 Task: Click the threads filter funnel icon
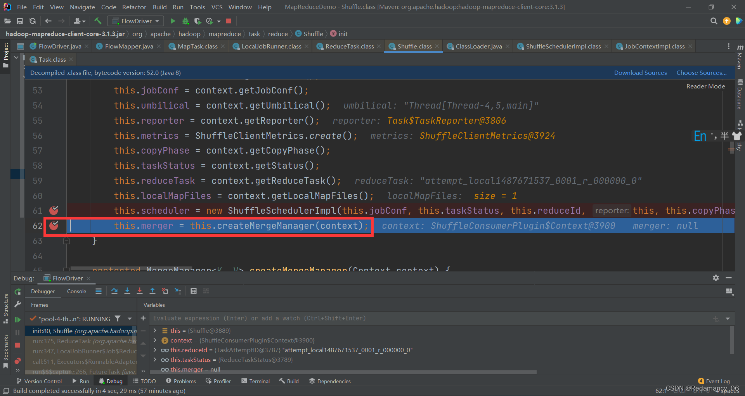pos(118,318)
